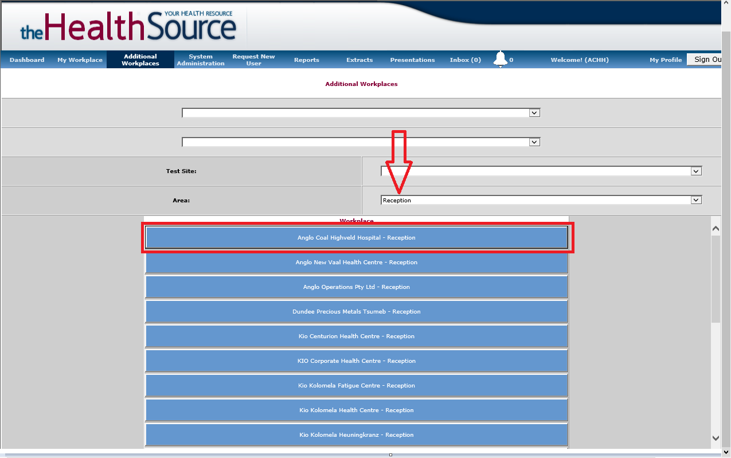The height and width of the screenshot is (458, 731).
Task: Click theHealthSource logo
Action: 128,26
